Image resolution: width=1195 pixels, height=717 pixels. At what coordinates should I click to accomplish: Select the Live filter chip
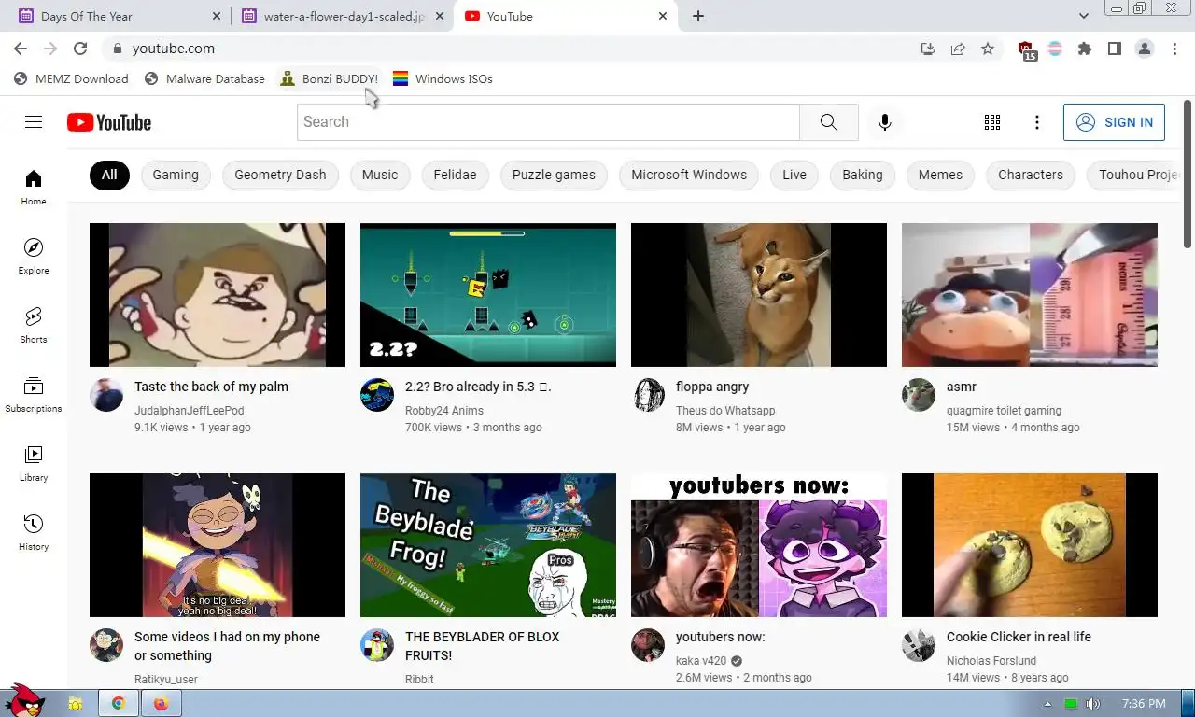[794, 175]
